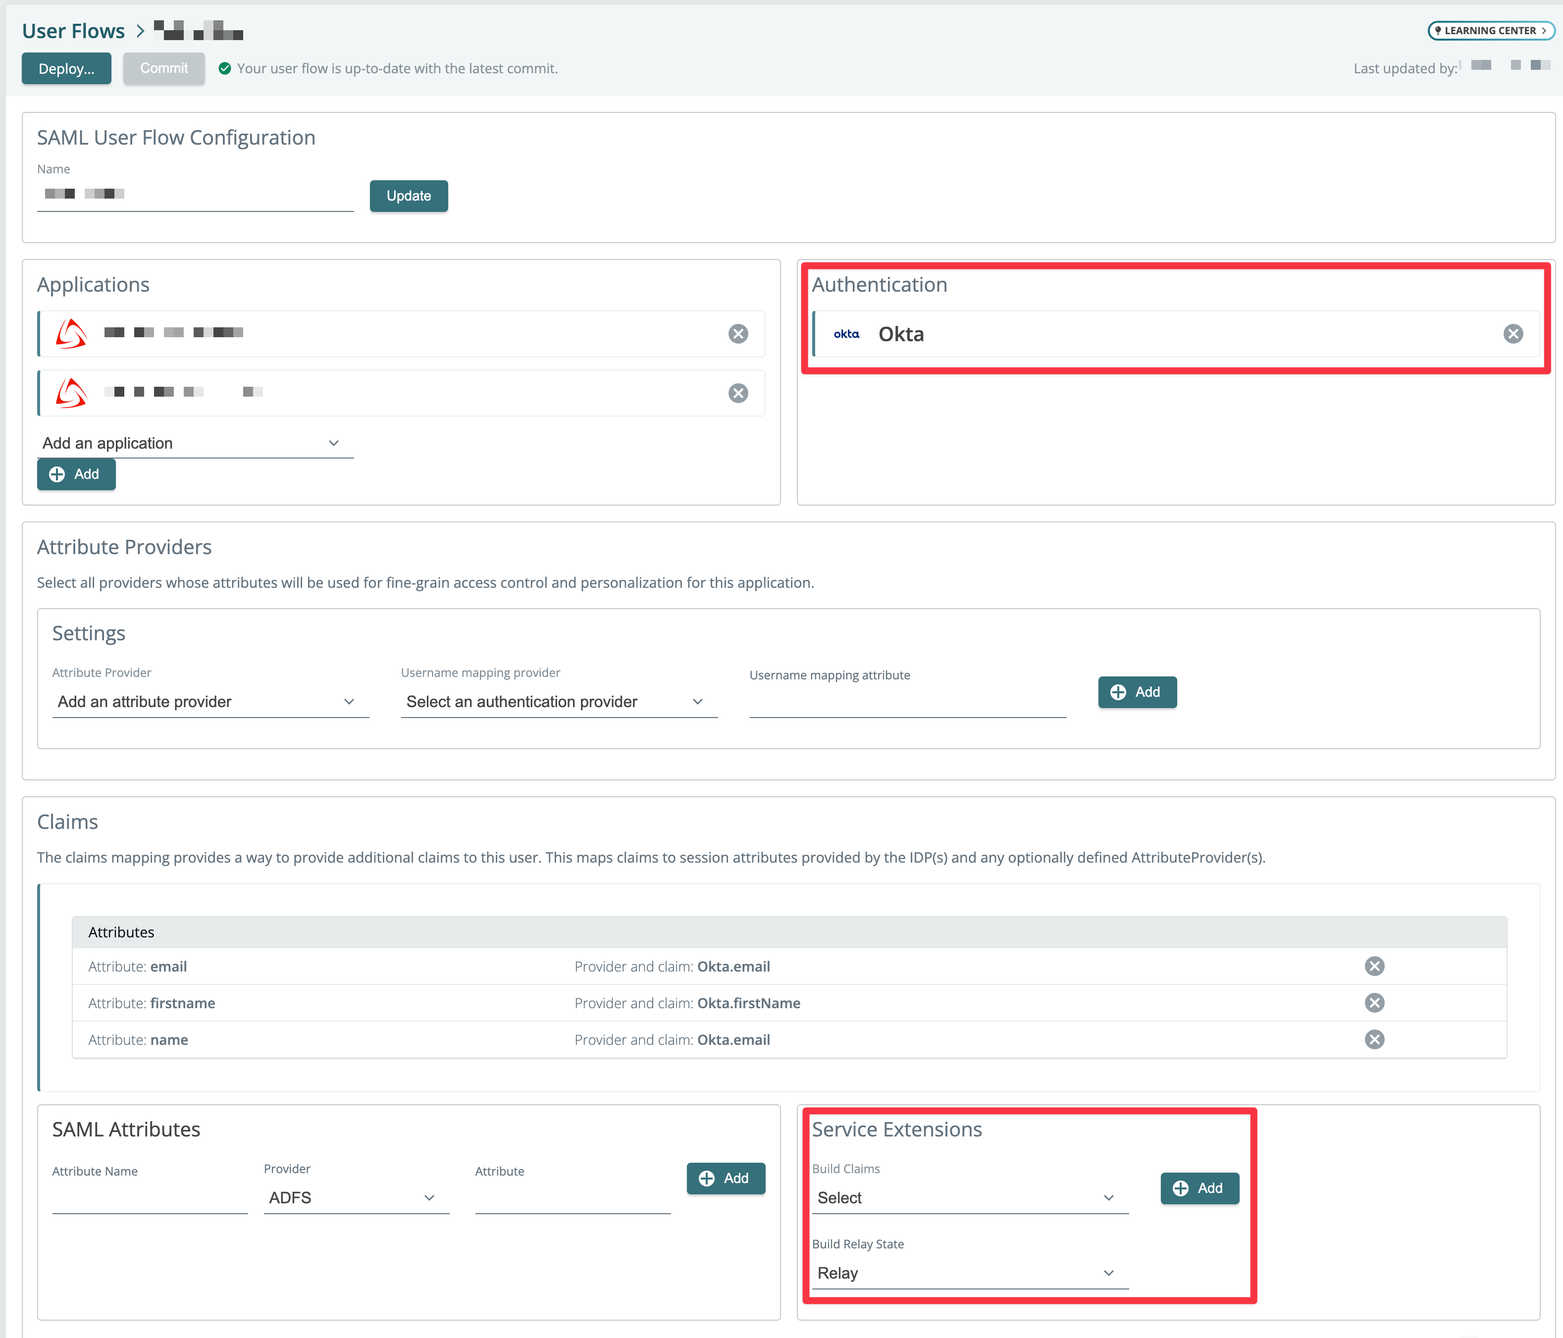Click the Add button for Attribute Providers
The width and height of the screenshot is (1563, 1338).
tap(1136, 692)
